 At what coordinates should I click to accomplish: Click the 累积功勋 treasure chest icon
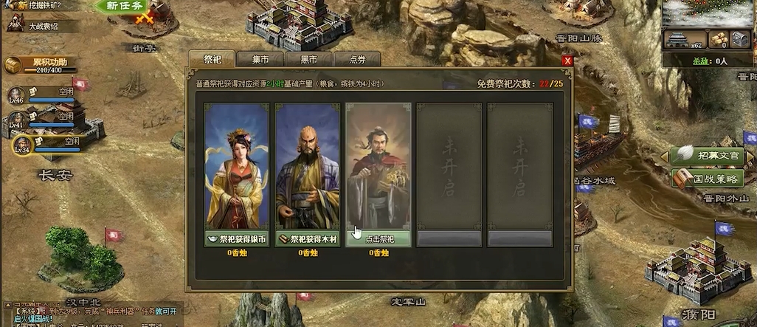[12, 65]
